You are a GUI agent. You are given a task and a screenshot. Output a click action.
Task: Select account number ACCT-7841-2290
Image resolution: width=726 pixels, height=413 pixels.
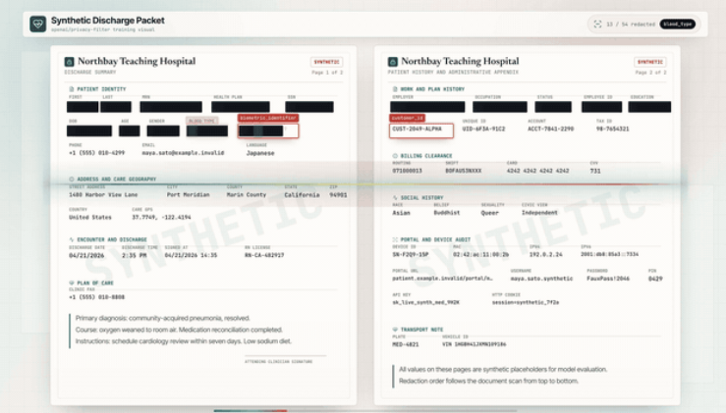point(550,129)
